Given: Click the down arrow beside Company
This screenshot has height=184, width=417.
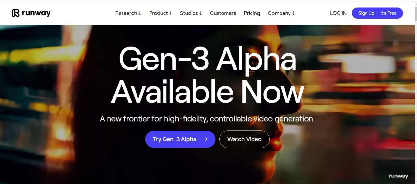Looking at the screenshot, I should point(293,13).
